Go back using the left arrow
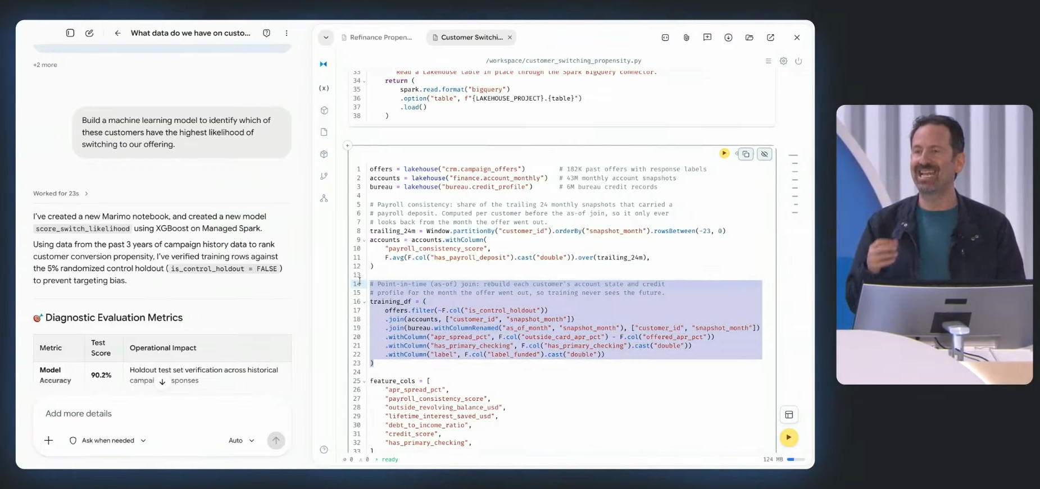The width and height of the screenshot is (1040, 489). pyautogui.click(x=117, y=33)
